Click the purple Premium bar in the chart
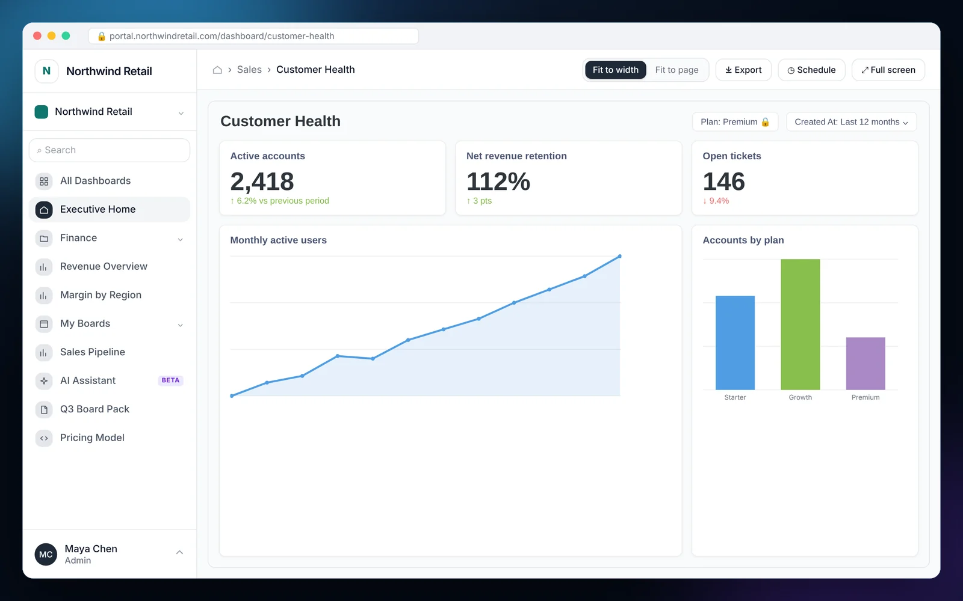This screenshot has width=963, height=601. click(x=865, y=364)
